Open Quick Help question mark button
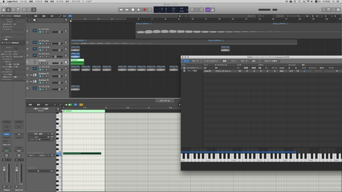Image resolution: width=342 pixels, height=192 pixels. point(13,10)
